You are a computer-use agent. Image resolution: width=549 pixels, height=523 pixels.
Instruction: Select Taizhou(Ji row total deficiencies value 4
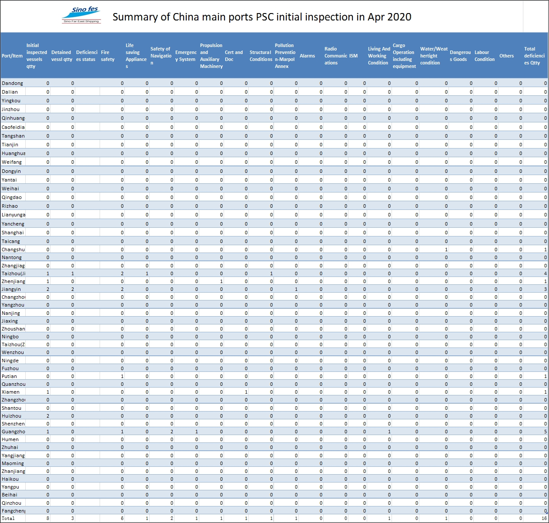(x=546, y=273)
